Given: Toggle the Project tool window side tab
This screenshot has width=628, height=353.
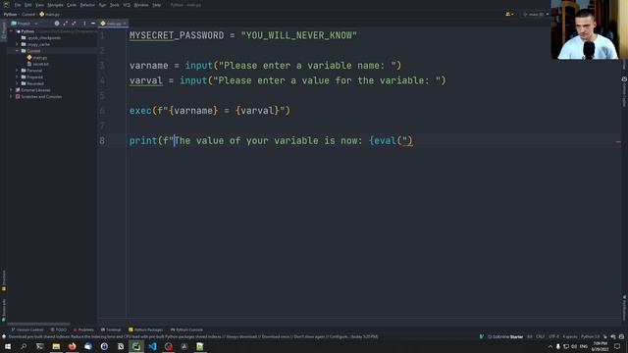Looking at the screenshot, I should (x=4, y=30).
